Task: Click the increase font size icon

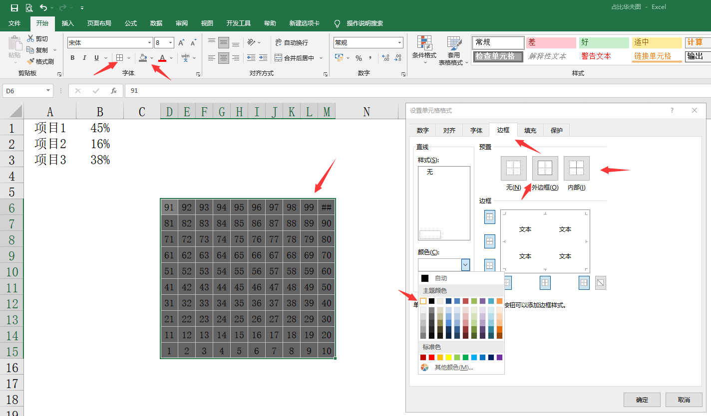Action: 182,43
